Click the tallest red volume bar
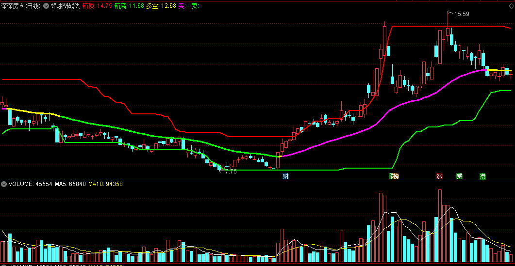Screen dimensions: 515x266 coord(440,226)
